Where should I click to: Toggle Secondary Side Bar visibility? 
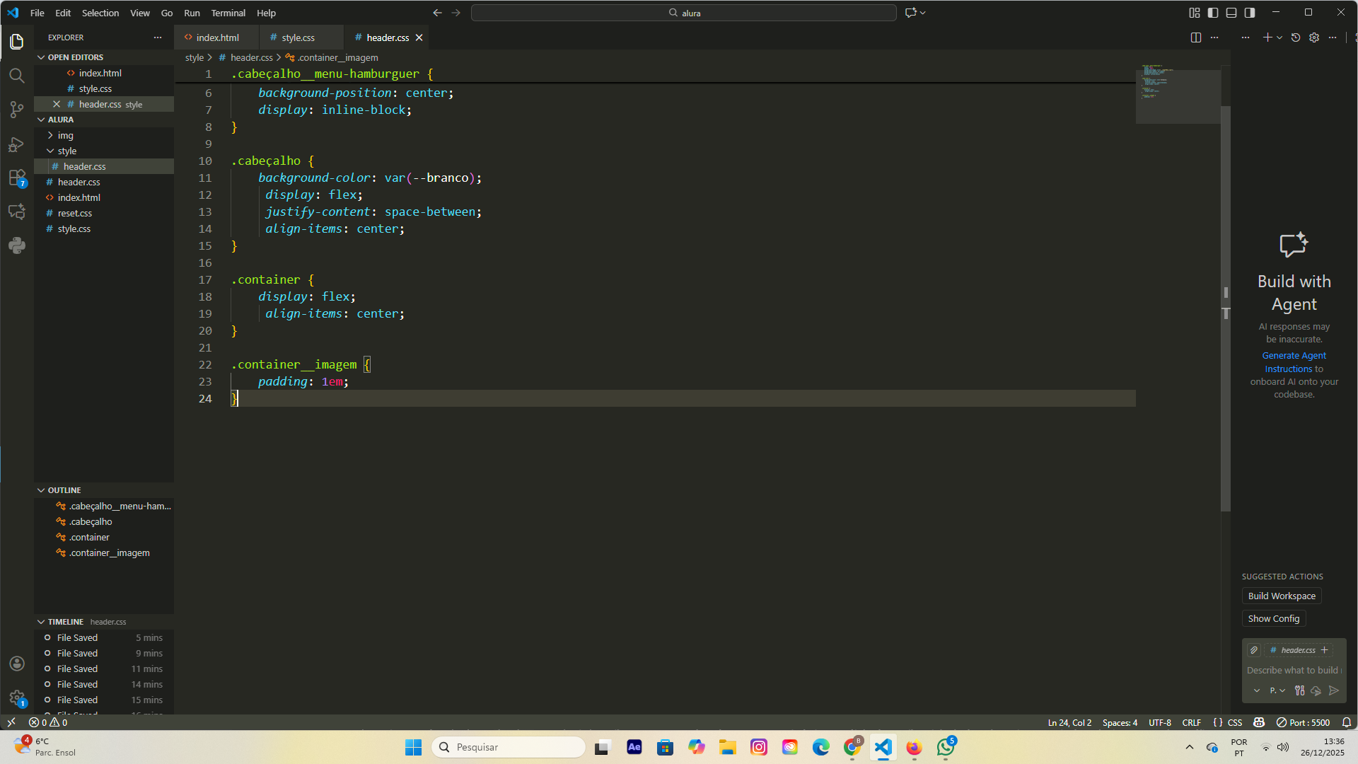1250,13
